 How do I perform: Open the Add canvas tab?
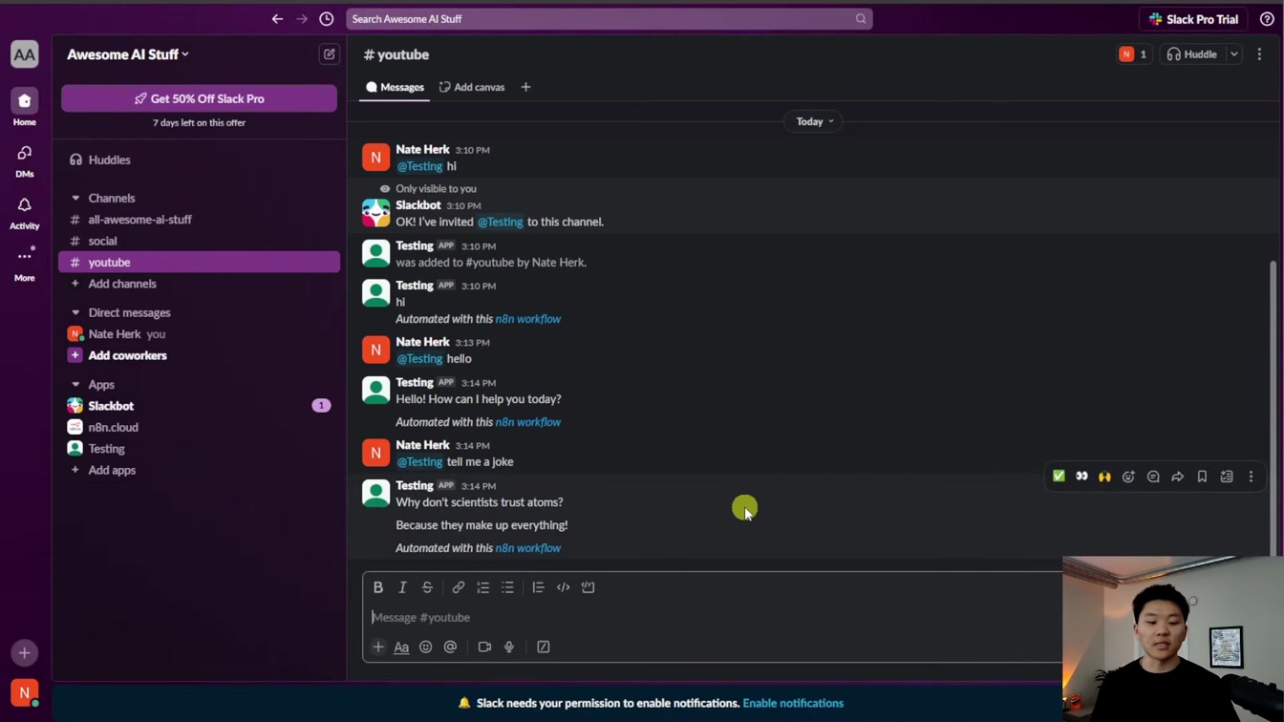pyautogui.click(x=472, y=87)
